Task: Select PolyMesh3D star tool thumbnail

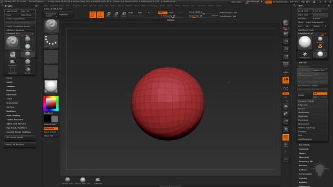Action: 305,55
